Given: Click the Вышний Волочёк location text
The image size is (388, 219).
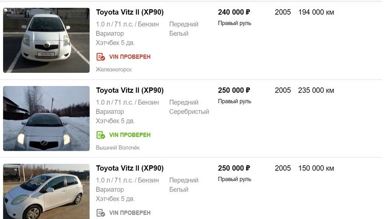Looking at the screenshot, I should pos(118,148).
